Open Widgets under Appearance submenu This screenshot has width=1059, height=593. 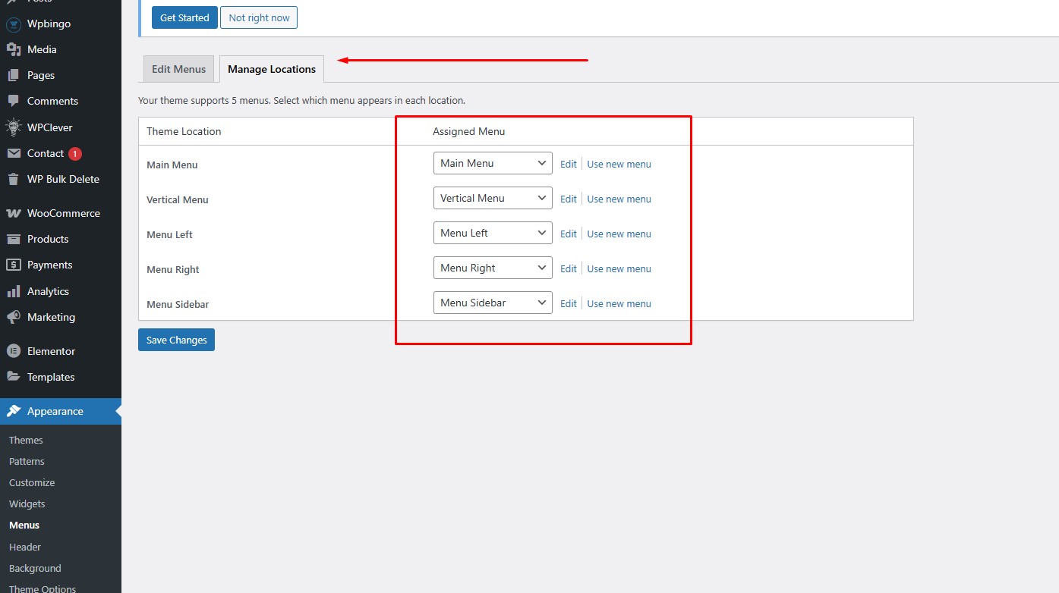[x=27, y=504]
